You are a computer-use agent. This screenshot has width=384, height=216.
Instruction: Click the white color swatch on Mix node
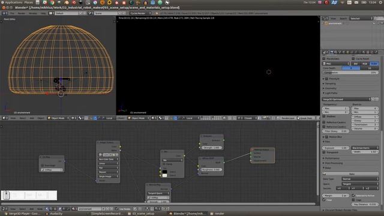tap(164, 175)
